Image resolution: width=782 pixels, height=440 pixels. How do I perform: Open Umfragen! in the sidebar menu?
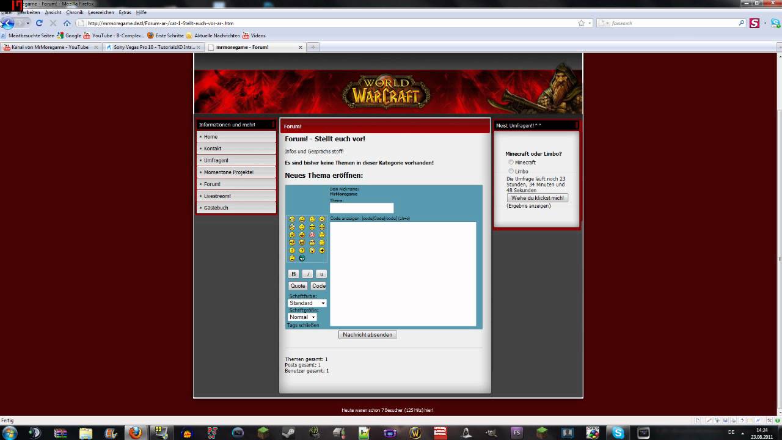[236, 160]
